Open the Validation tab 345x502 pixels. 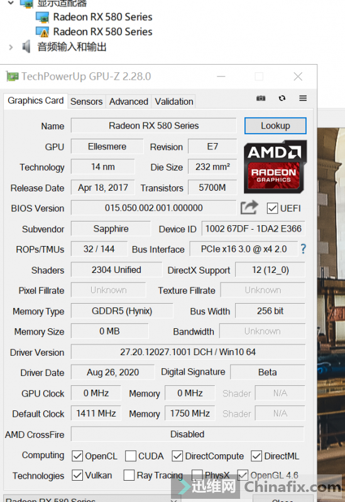pos(174,102)
